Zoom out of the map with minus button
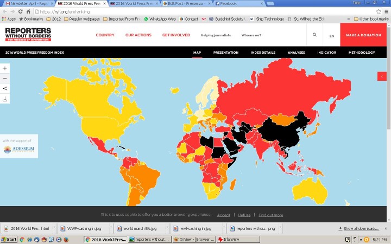Screen dimensions: 391x244 5,79
